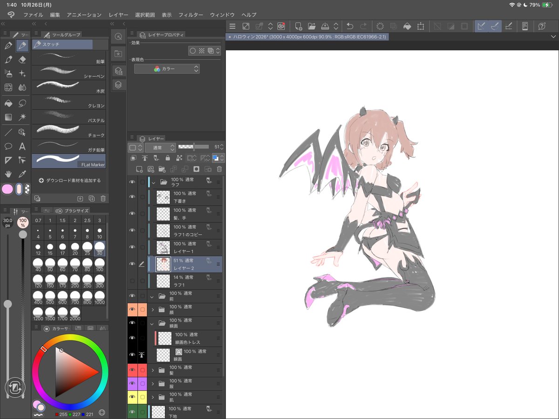The width and height of the screenshot is (559, 419).
Task: Open the アニメーション menu
Action: (x=84, y=15)
